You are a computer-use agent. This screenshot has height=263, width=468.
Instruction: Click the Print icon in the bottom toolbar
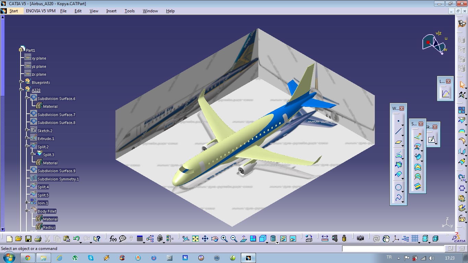[38, 239]
